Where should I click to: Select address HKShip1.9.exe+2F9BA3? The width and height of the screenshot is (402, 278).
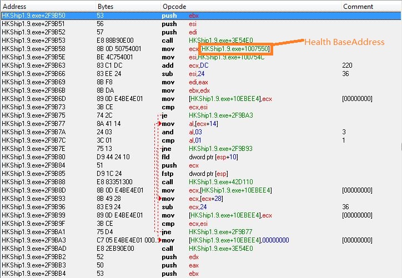tap(33, 240)
